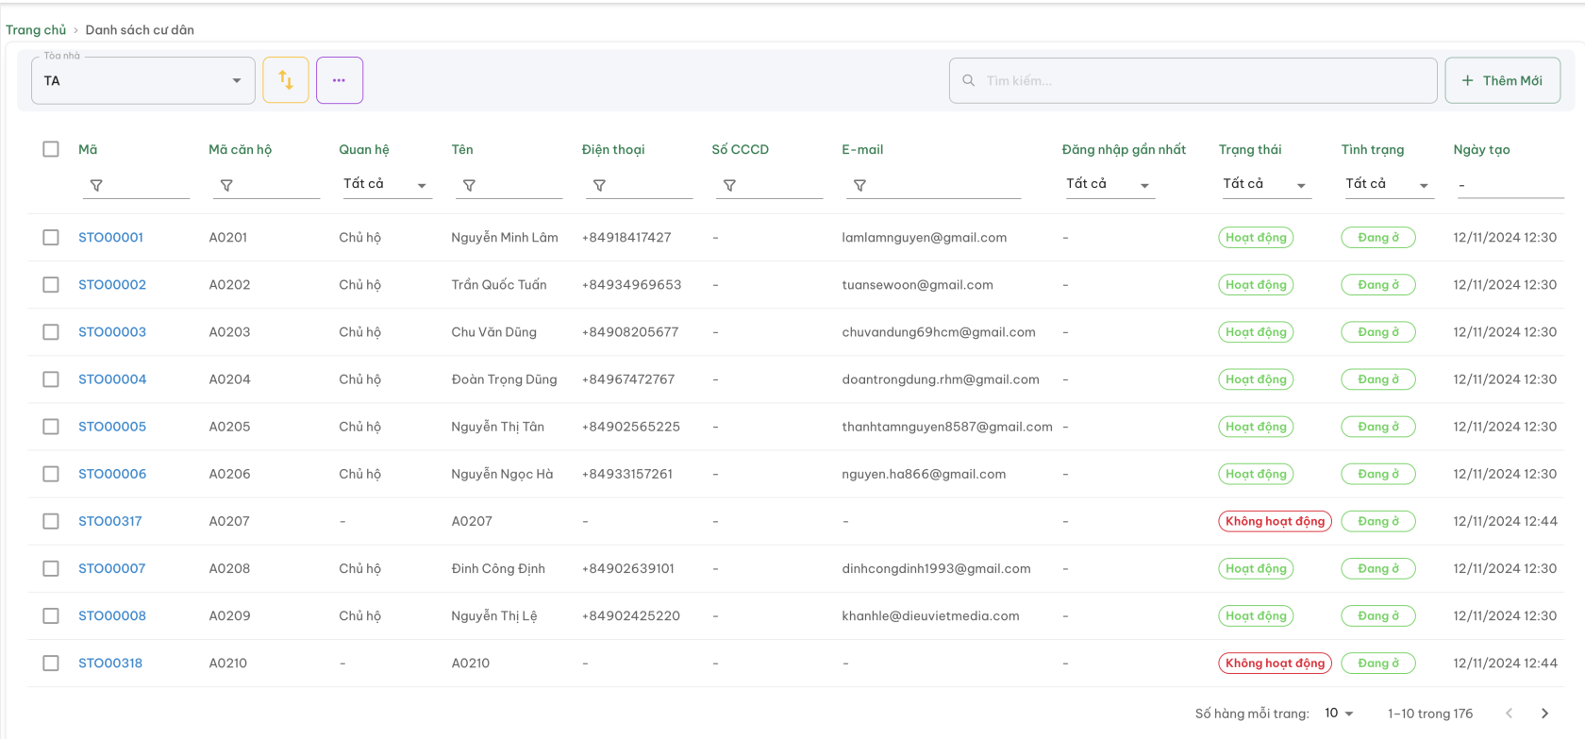Screen dimensions: 1585x739
Task: Open resident link STO00317
Action: (110, 521)
